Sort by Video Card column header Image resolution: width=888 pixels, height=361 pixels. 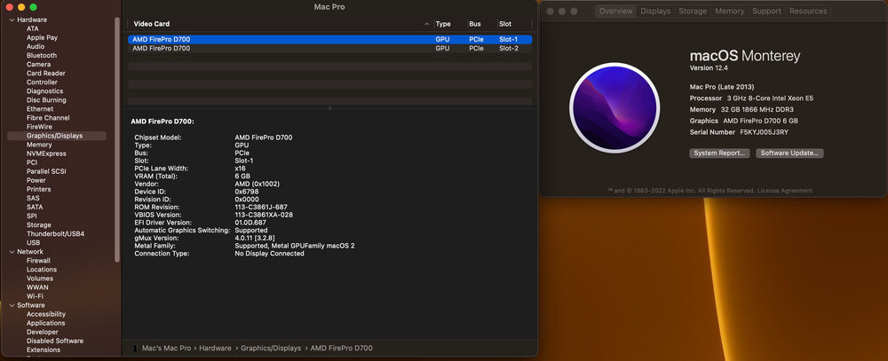(x=152, y=24)
